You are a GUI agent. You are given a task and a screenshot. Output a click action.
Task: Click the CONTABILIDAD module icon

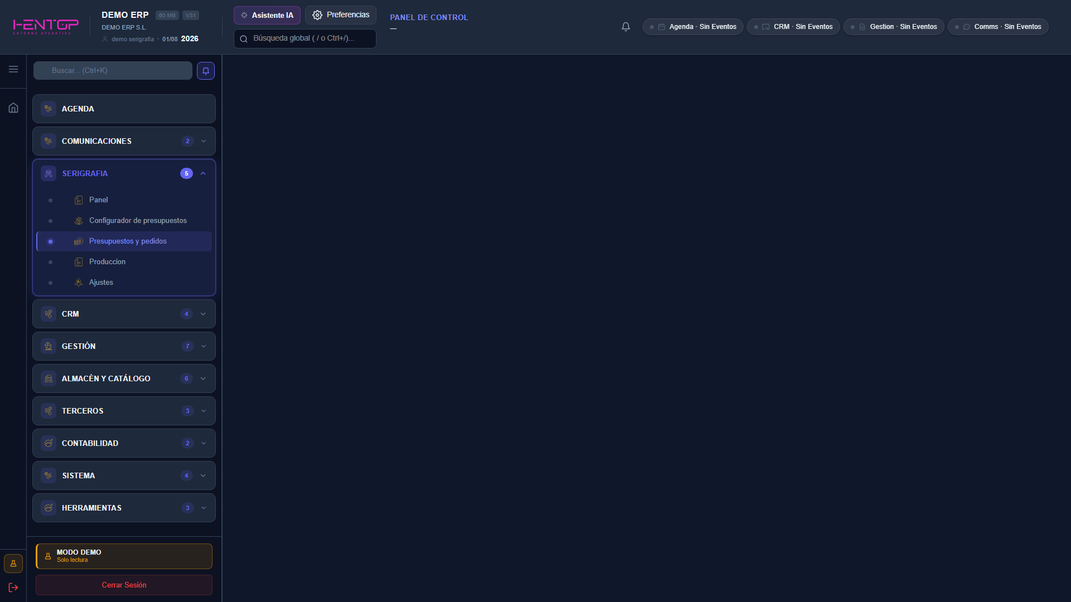(49, 443)
